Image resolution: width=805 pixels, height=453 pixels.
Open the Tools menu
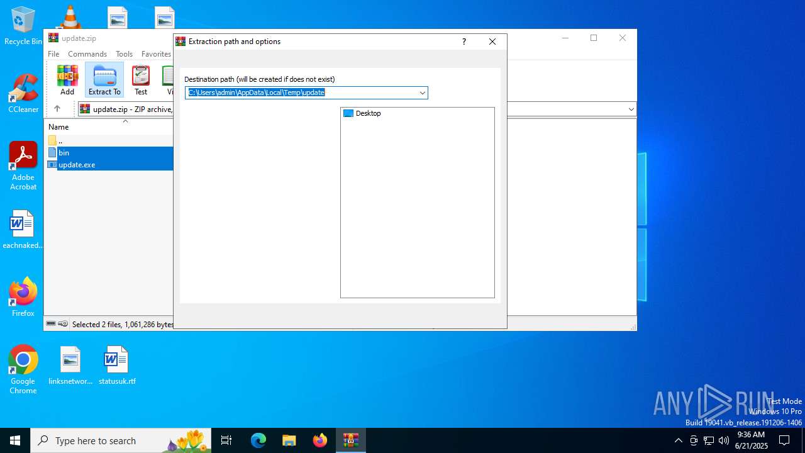(124, 54)
